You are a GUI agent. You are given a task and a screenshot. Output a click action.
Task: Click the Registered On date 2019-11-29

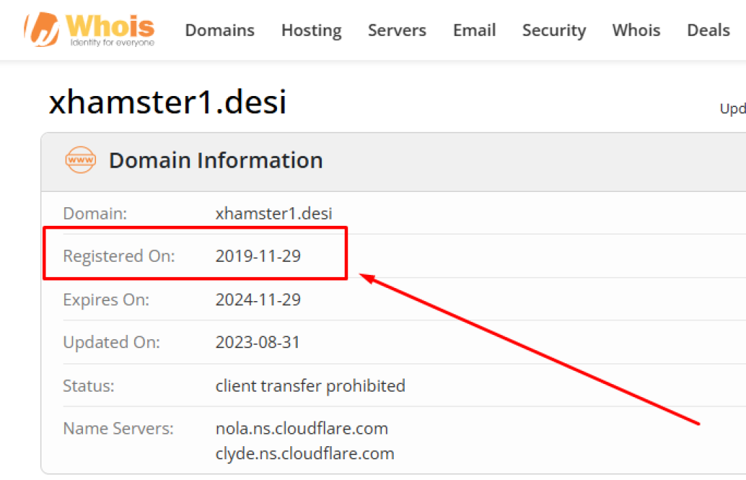(x=258, y=256)
